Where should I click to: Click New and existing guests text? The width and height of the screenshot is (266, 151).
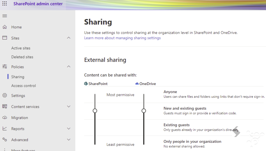point(185,108)
